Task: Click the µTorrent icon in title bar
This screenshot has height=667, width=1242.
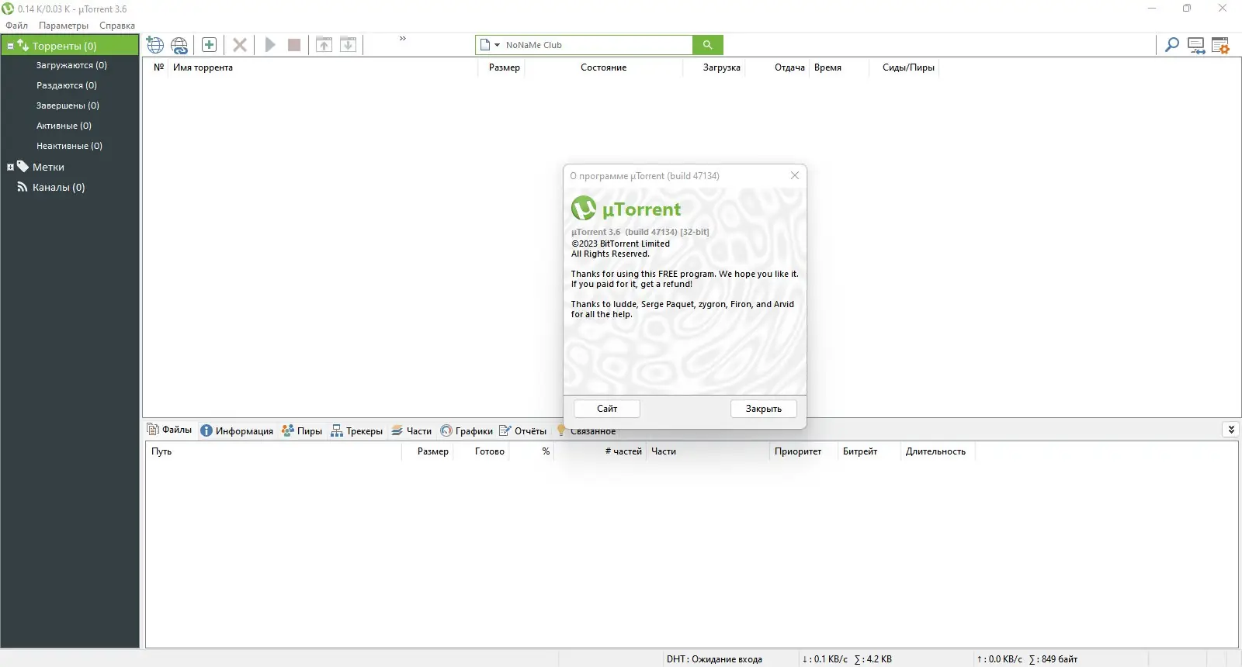Action: (x=8, y=9)
